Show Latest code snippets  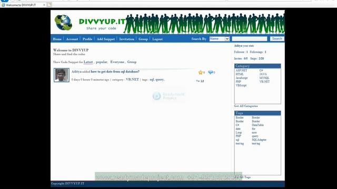click(x=88, y=62)
